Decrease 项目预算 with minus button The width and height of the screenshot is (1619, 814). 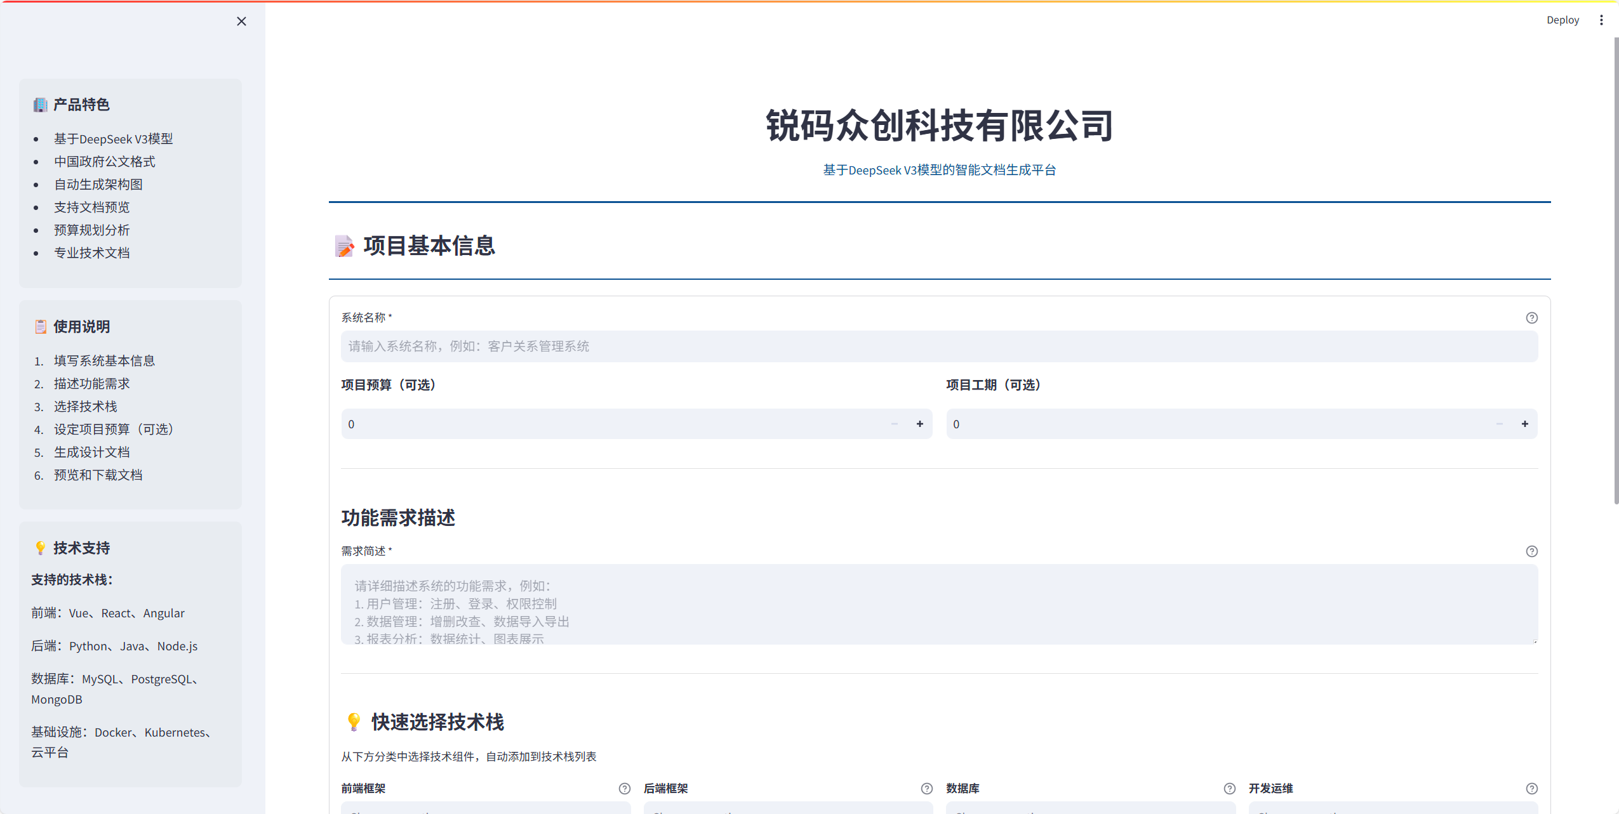coord(895,424)
